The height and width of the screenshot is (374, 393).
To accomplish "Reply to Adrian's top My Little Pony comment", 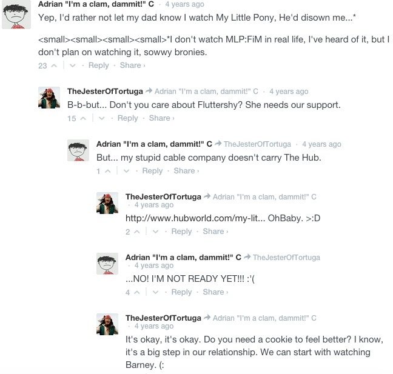I will (x=98, y=65).
